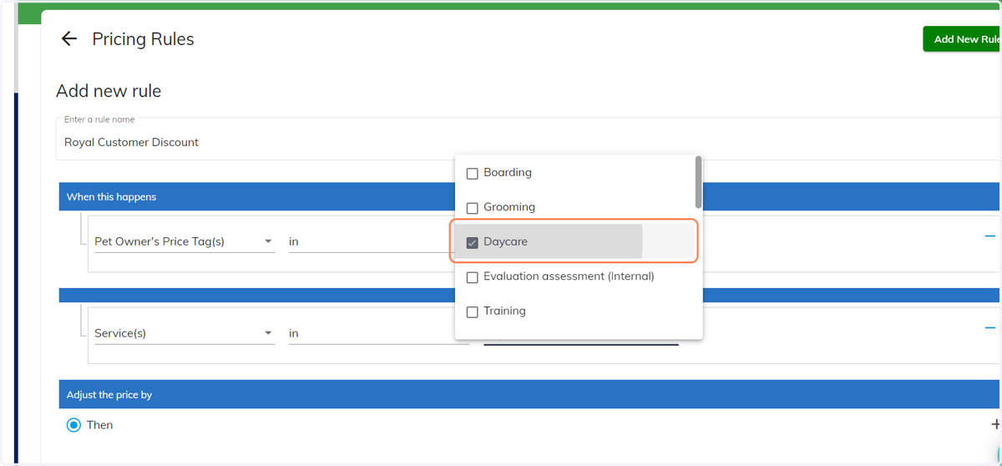Click the 'When this happens' header

click(x=529, y=197)
